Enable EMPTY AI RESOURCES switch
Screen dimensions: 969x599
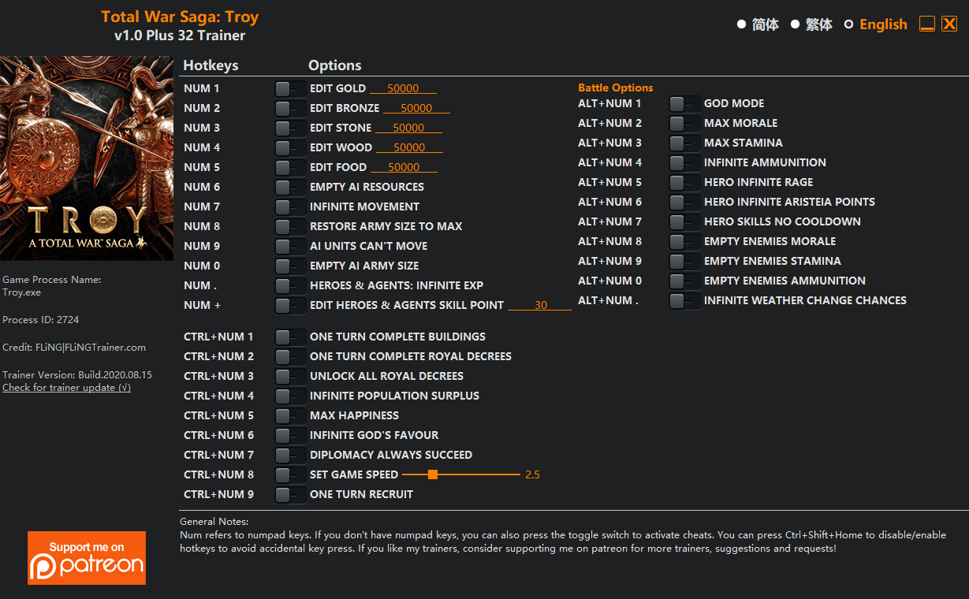click(x=290, y=188)
